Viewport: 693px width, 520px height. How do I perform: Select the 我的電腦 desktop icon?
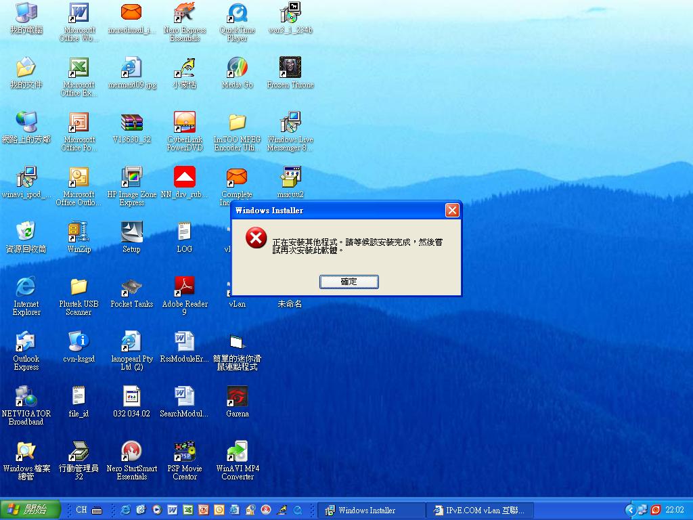point(26,19)
